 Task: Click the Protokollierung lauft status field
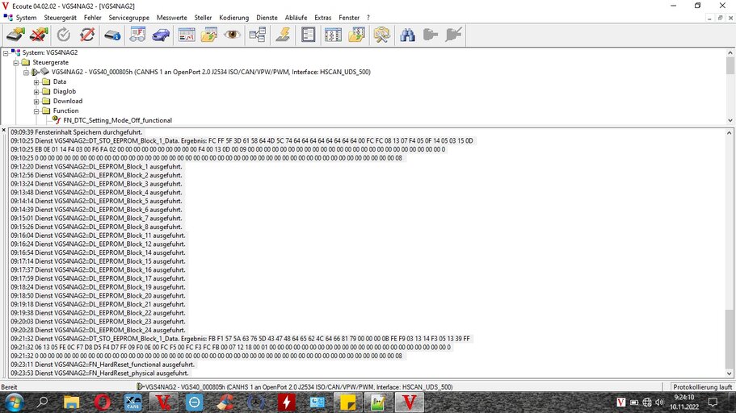[x=702, y=387]
